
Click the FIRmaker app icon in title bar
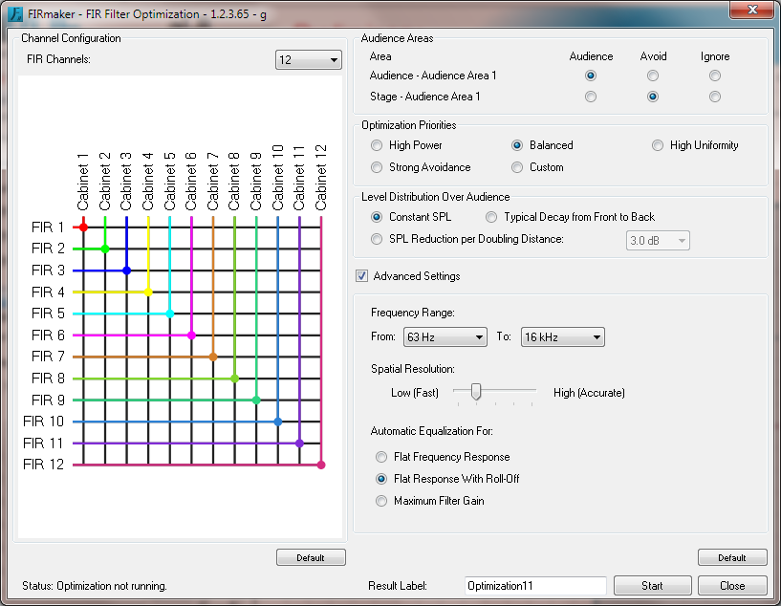(x=15, y=13)
